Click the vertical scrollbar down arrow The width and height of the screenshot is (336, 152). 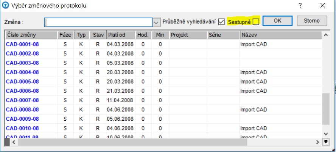pos(325,134)
